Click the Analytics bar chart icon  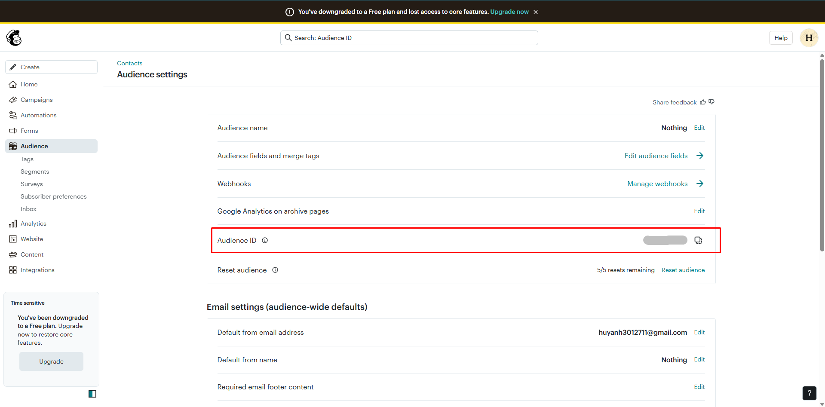(x=13, y=223)
